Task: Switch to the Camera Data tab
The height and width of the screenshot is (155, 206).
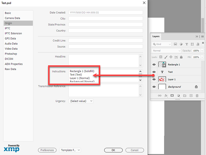Action: pos(18,18)
